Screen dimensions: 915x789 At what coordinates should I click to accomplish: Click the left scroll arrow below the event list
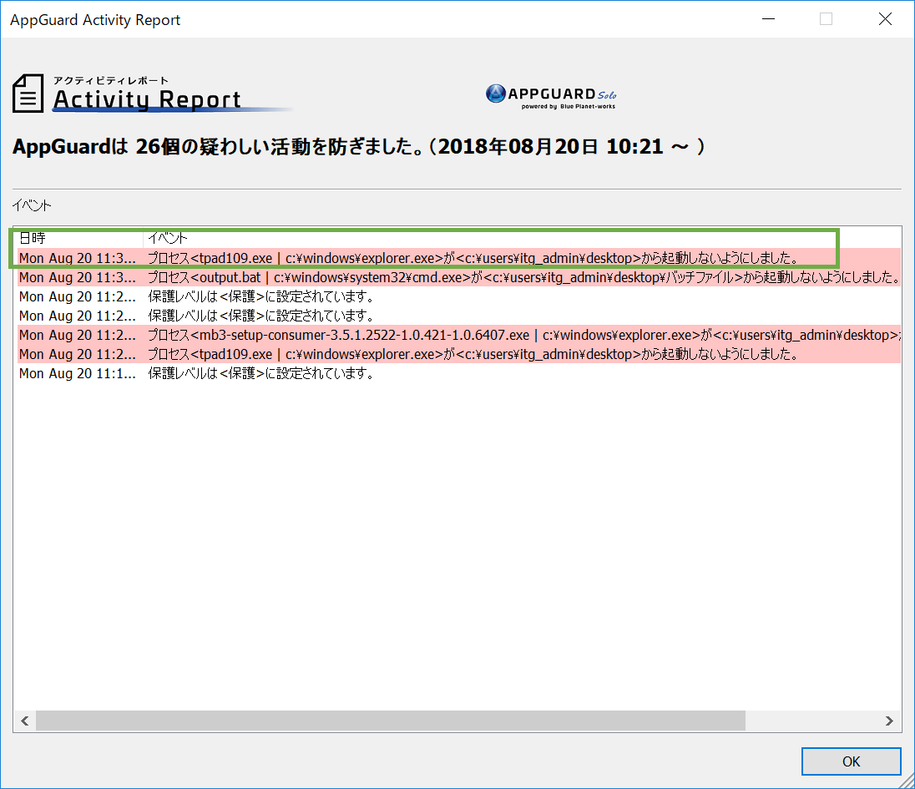pyautogui.click(x=24, y=721)
